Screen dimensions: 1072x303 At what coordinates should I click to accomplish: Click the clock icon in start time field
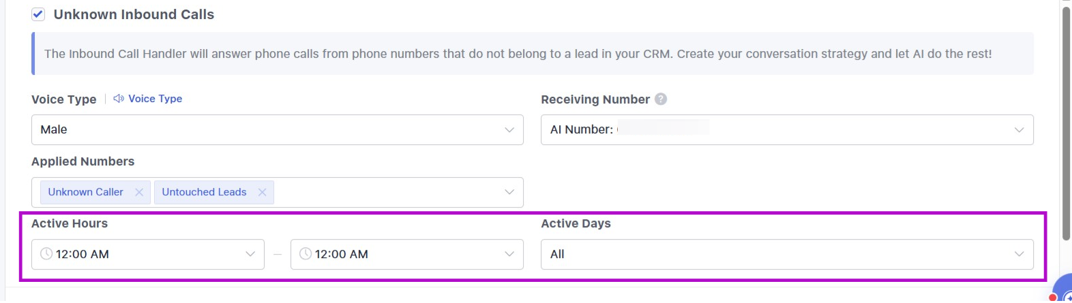tap(46, 254)
